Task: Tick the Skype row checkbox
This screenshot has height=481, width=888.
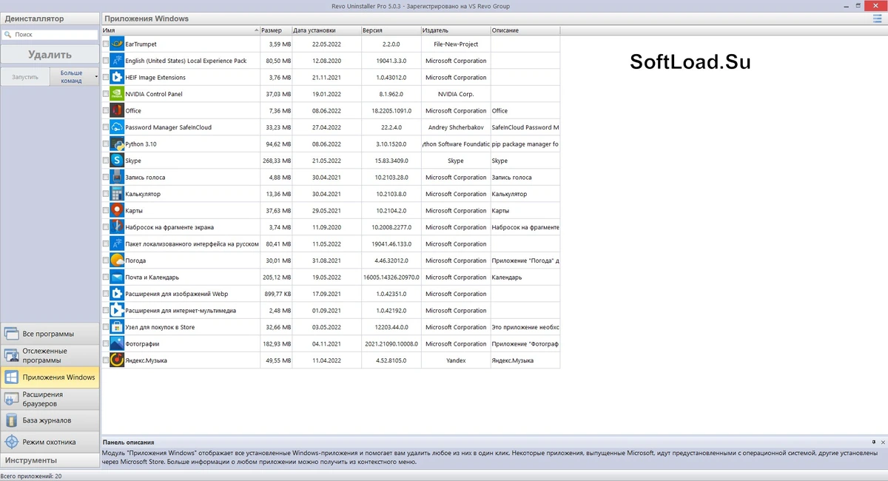Action: coord(106,161)
